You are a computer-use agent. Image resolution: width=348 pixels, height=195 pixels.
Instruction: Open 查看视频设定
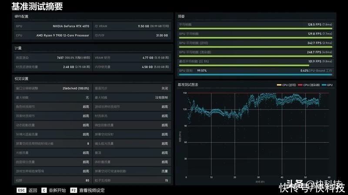coord(92,190)
